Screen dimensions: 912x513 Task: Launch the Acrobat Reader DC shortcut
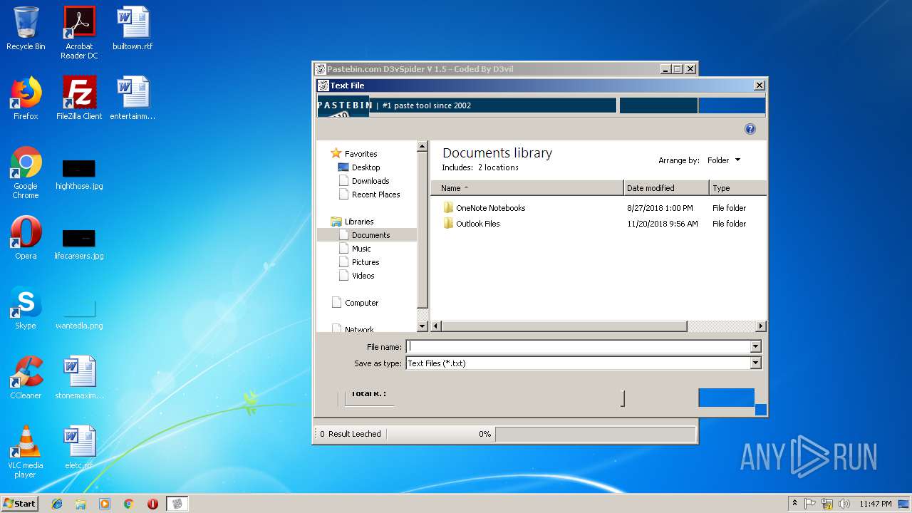click(79, 32)
